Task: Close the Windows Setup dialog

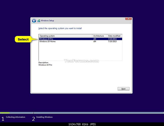Action: (x=128, y=19)
